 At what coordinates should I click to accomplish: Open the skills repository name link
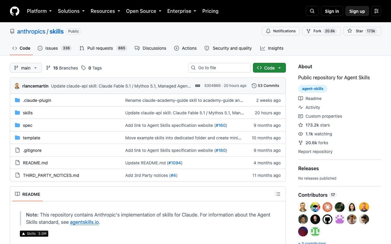point(57,31)
